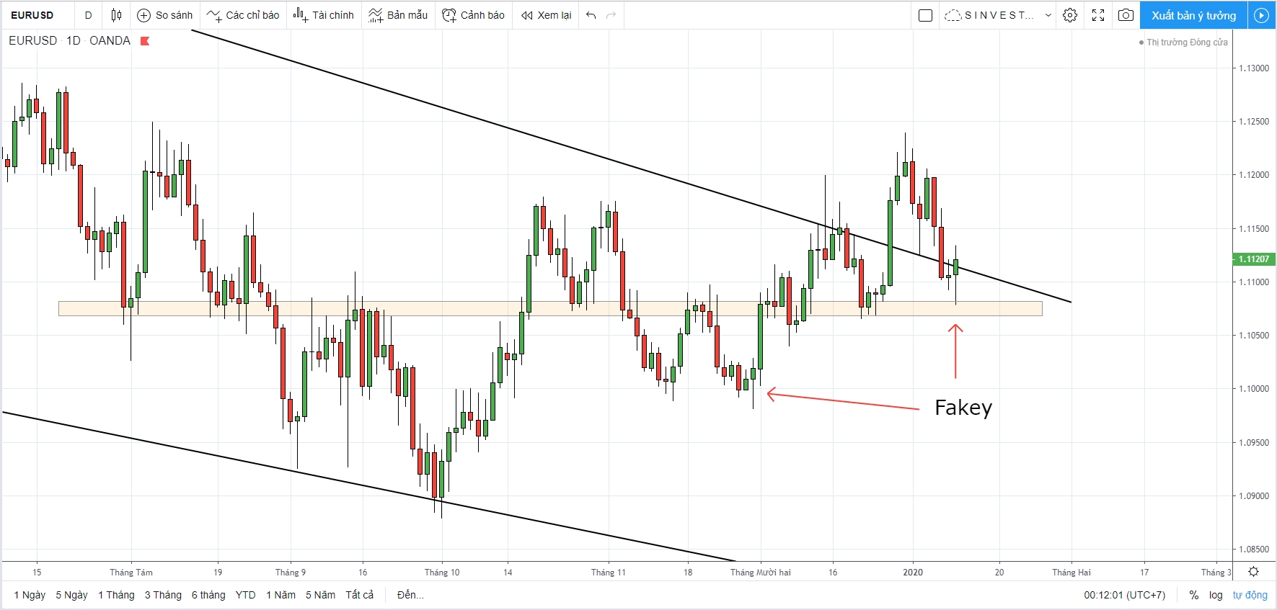This screenshot has height=610, width=1277.
Task: Click the 1.11207 current price label
Action: [1254, 259]
